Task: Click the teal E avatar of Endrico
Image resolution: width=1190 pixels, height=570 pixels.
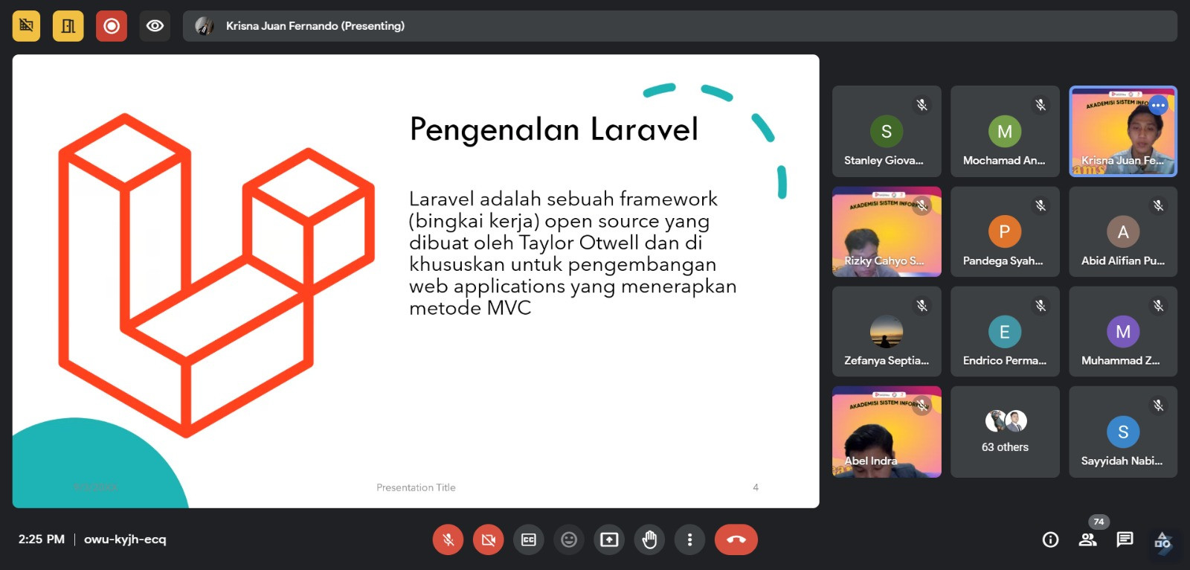Action: coord(1005,332)
